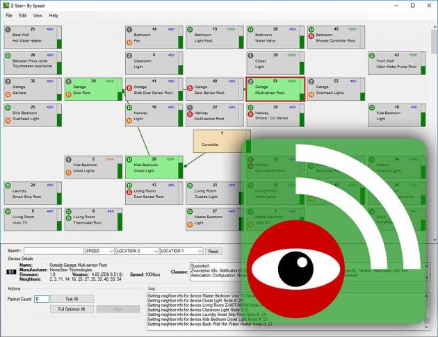Click red B icon on Living Room Door Sensor Root
The height and width of the screenshot is (337, 438).
point(129,192)
